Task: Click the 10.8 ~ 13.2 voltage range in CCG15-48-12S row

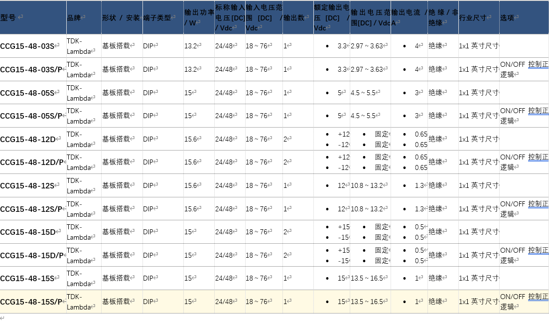Action: coord(367,185)
